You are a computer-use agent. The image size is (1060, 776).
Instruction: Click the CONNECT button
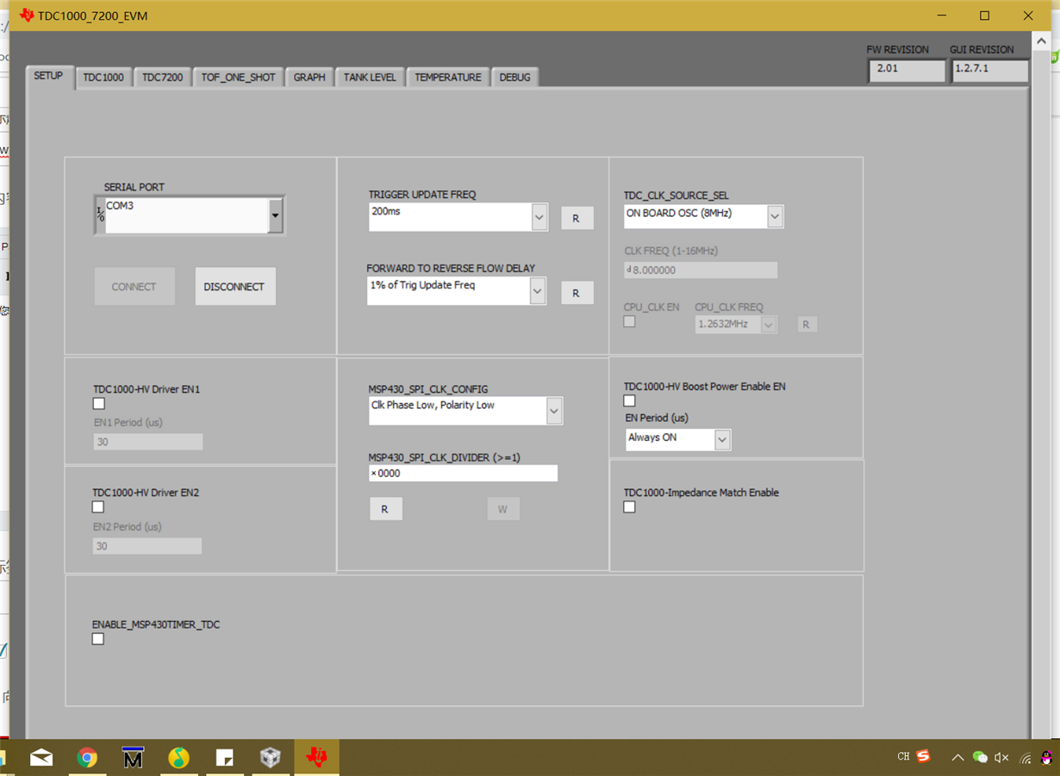(x=134, y=287)
